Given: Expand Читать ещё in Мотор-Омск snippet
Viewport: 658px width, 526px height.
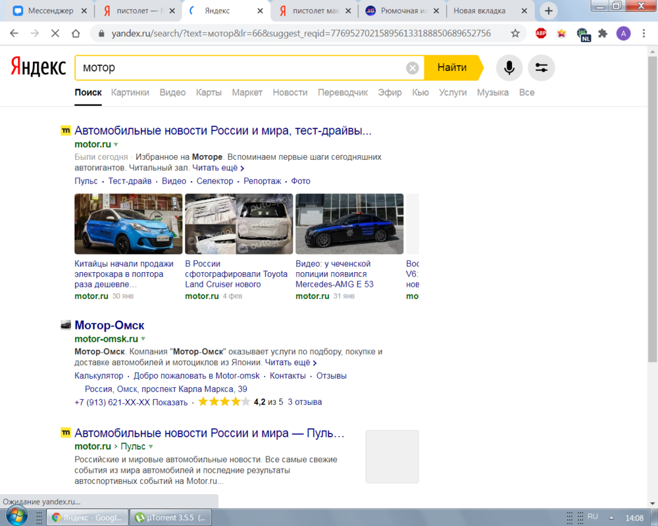Looking at the screenshot, I should (x=291, y=362).
